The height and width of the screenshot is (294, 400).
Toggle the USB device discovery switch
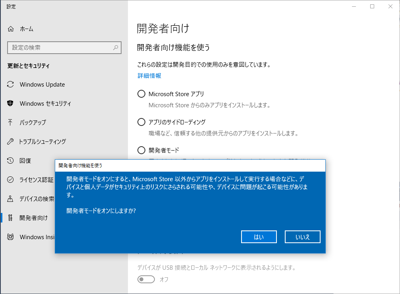pyautogui.click(x=146, y=279)
